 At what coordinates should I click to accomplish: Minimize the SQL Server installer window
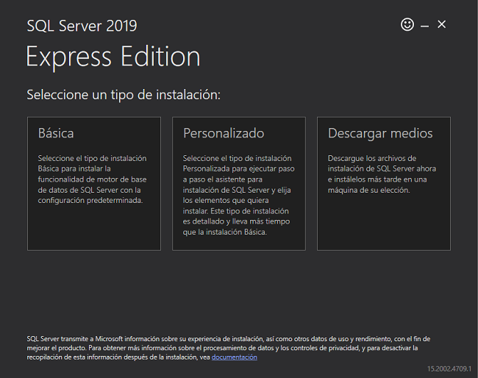coord(424,26)
